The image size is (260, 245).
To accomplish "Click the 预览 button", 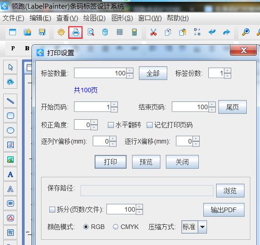I will point(146,162).
